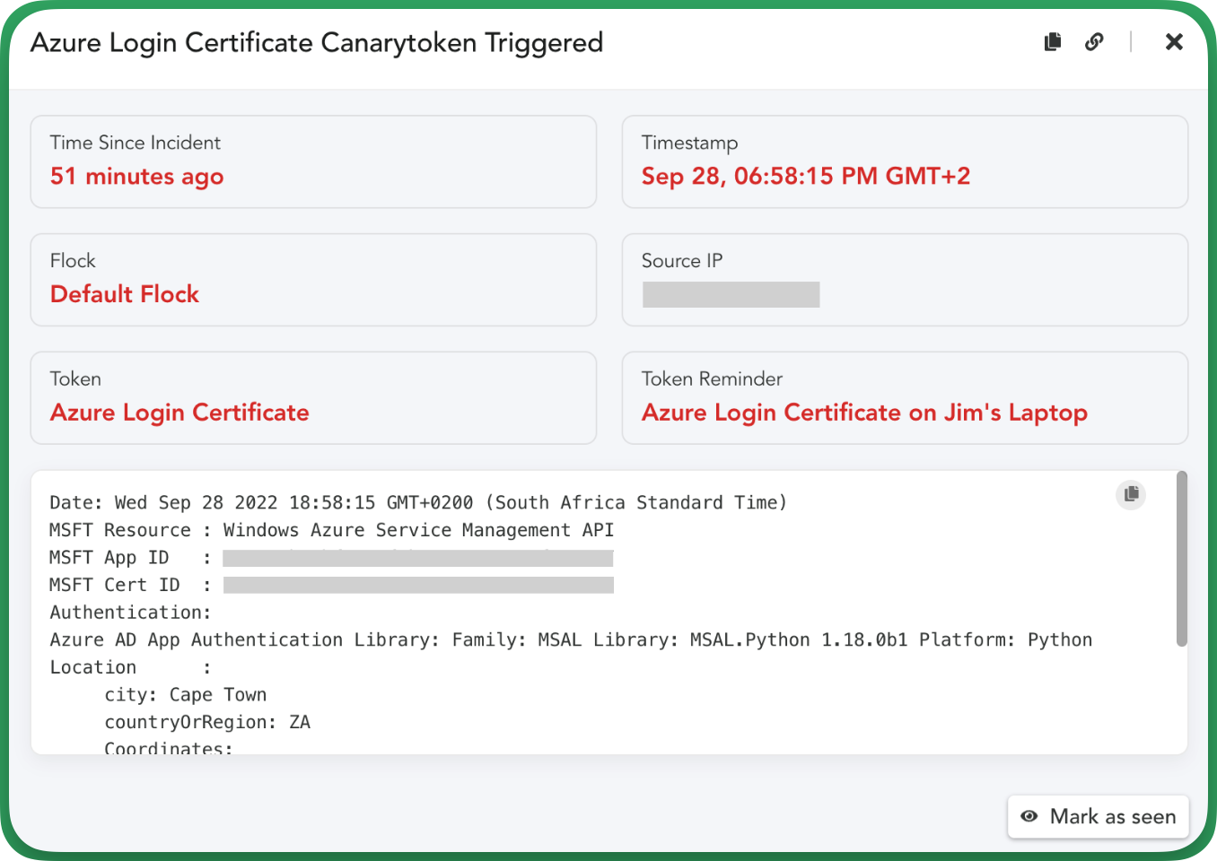
Task: Click the 'Token Reminder' label
Action: coord(713,378)
